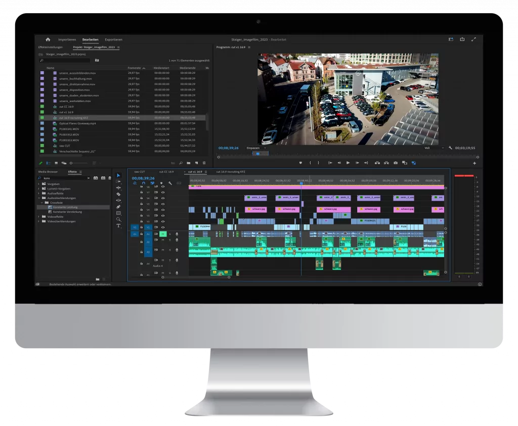Step forward one frame in Program monitor

pyautogui.click(x=357, y=163)
